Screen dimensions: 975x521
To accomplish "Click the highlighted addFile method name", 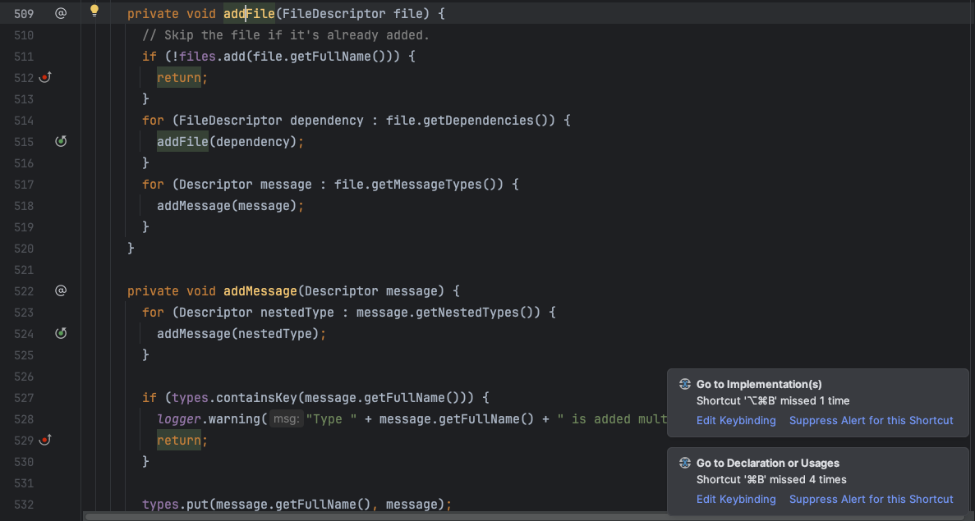I will coord(248,13).
